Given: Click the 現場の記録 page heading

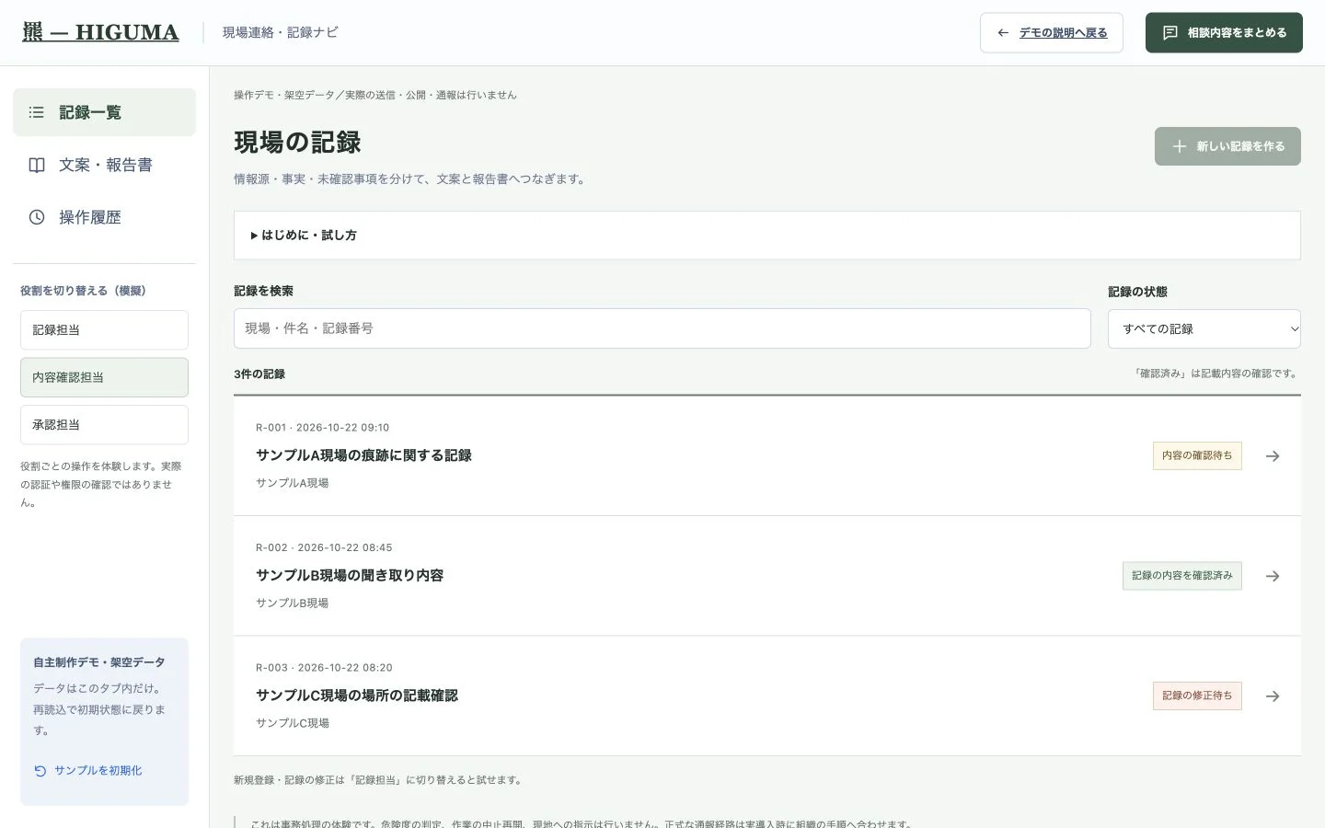Looking at the screenshot, I should point(297,143).
